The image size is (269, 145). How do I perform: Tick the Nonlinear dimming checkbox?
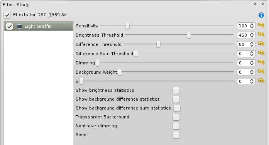coord(176,126)
